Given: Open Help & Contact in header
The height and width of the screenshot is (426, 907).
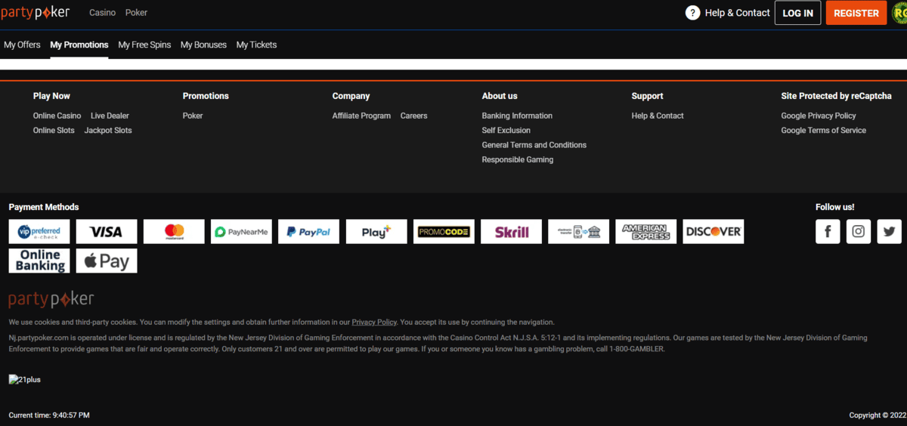Looking at the screenshot, I should (x=738, y=13).
